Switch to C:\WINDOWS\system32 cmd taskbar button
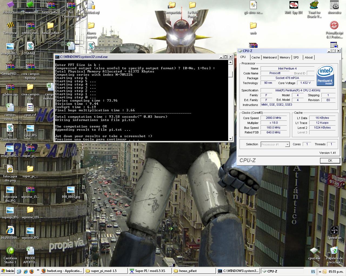The width and height of the screenshot is (346, 276). (x=238, y=271)
